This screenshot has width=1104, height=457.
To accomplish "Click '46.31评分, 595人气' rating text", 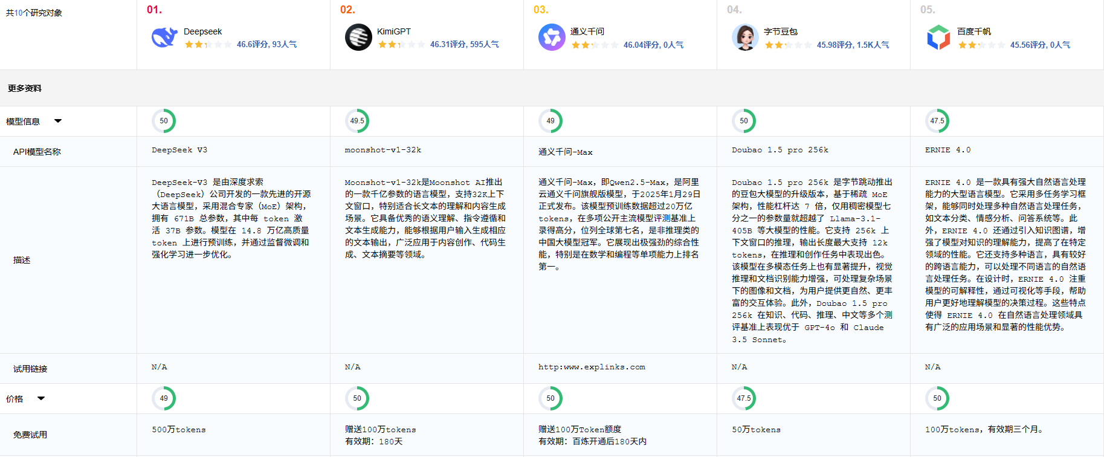I will click(464, 45).
